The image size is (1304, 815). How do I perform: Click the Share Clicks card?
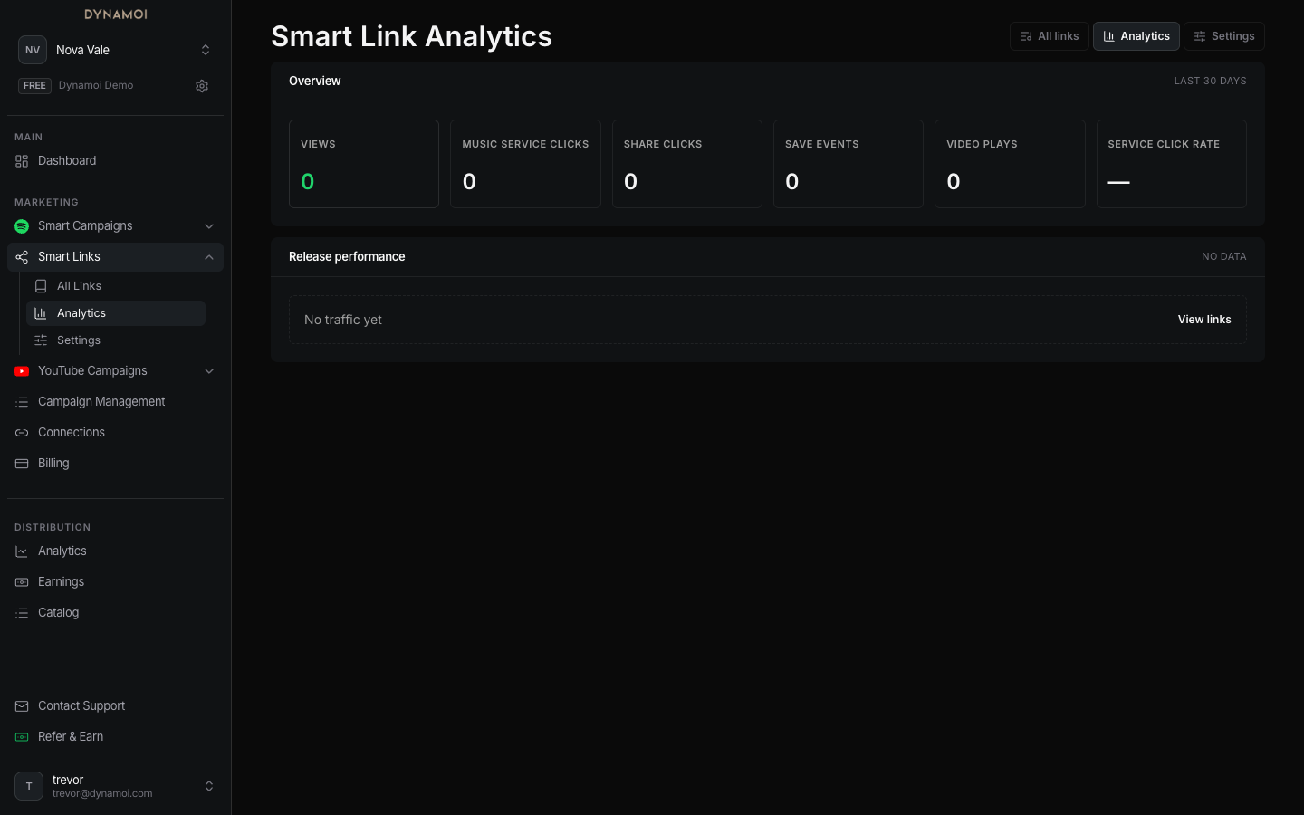click(x=687, y=164)
